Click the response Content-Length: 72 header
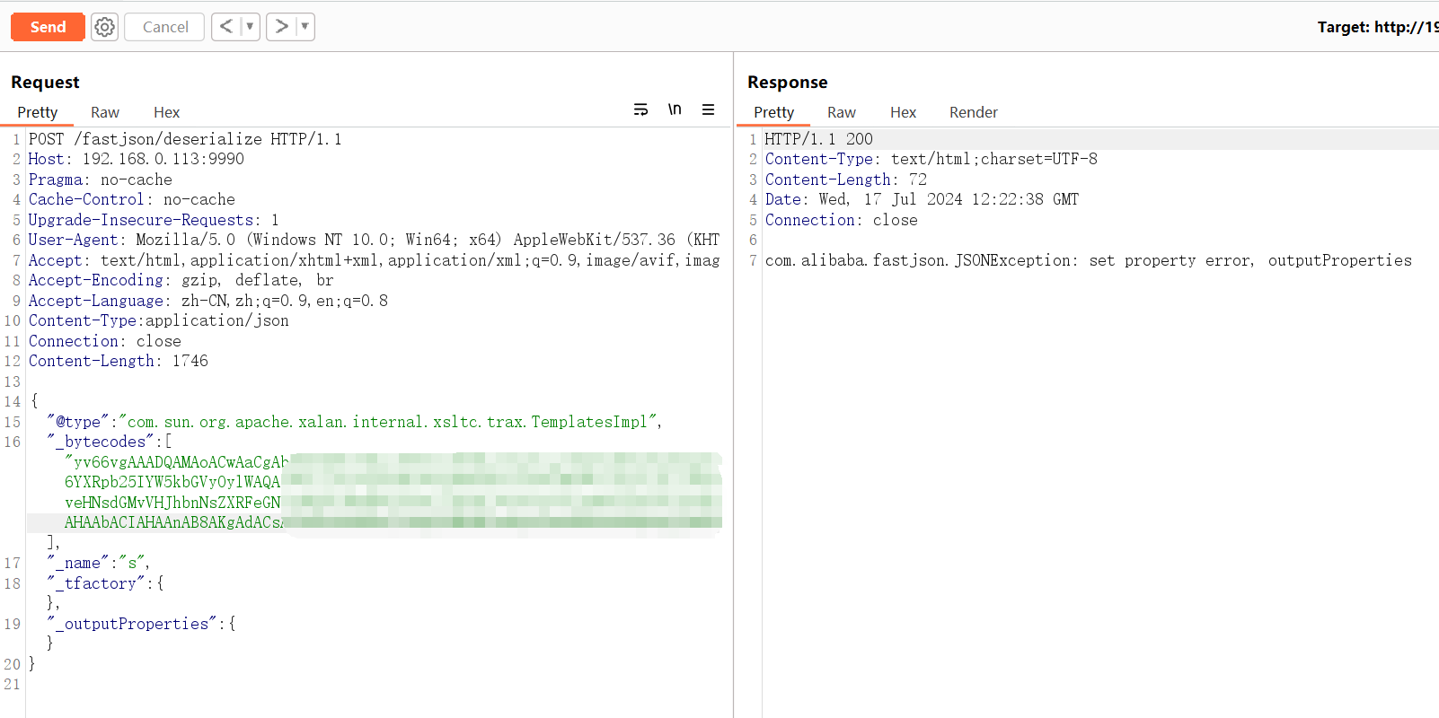This screenshot has width=1439, height=718. pyautogui.click(x=846, y=179)
